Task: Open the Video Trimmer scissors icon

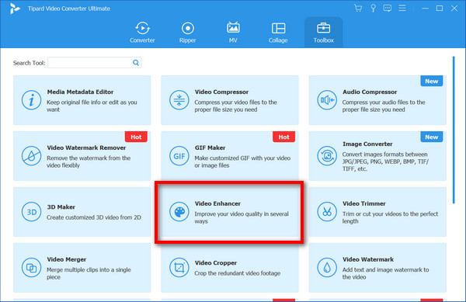Action: click(327, 212)
